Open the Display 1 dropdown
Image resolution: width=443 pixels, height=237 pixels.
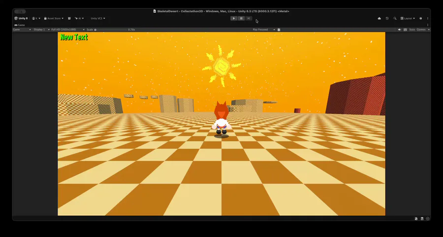click(x=41, y=30)
